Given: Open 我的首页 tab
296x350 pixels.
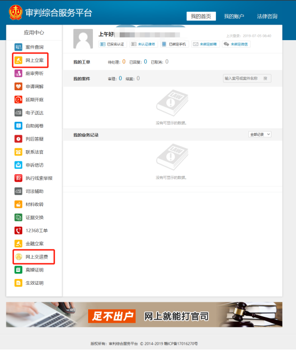Looking at the screenshot, I should coord(201,16).
